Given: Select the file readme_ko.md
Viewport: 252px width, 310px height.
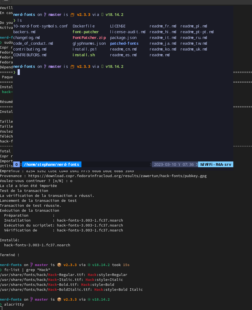Looking at the screenshot, I should (163, 49).
